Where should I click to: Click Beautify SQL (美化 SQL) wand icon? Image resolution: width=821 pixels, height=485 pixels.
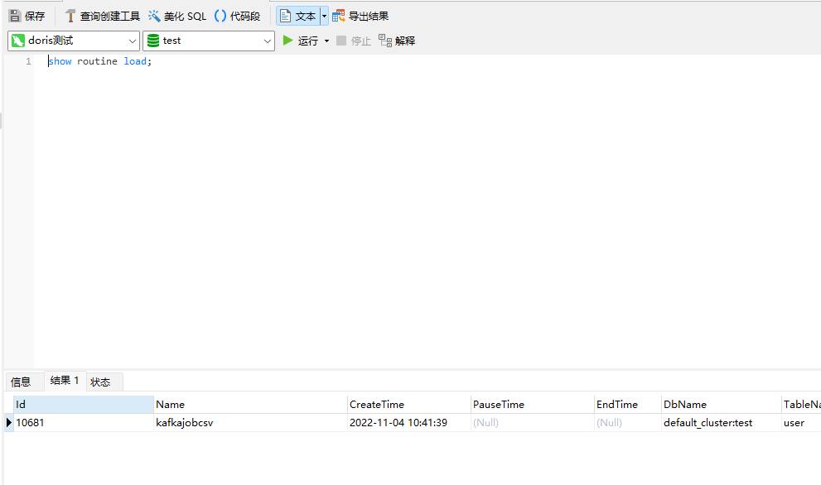point(155,16)
